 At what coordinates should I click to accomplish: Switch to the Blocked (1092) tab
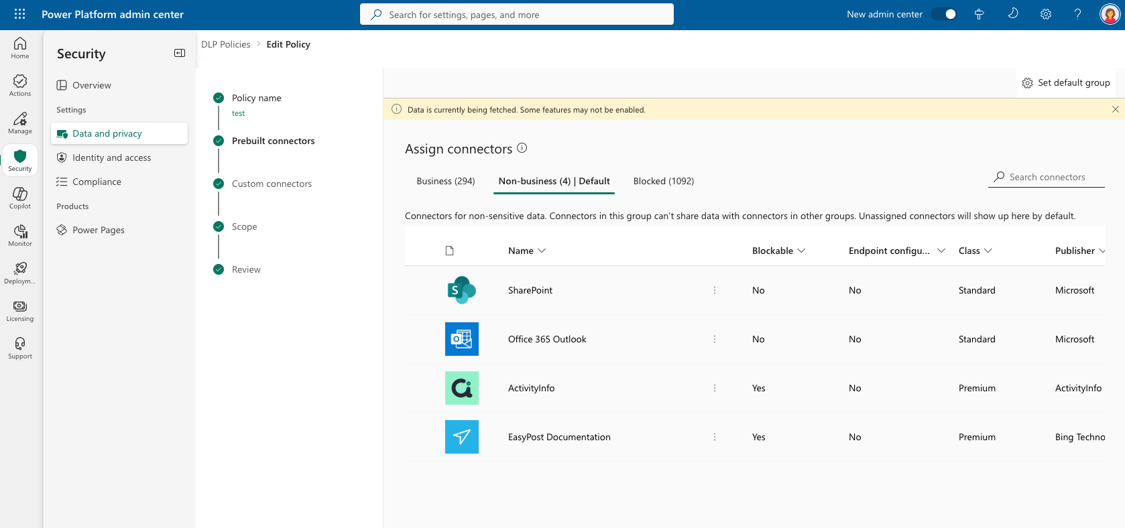click(x=663, y=181)
